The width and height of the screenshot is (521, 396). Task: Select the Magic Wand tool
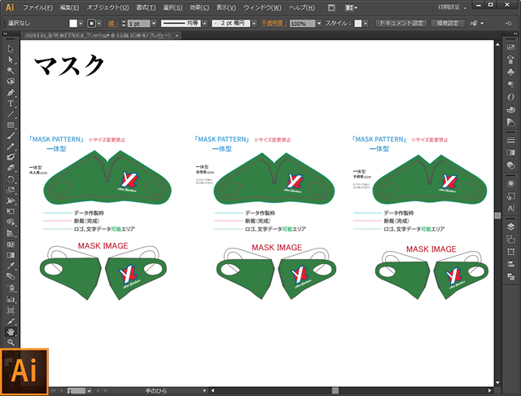pos(11,71)
